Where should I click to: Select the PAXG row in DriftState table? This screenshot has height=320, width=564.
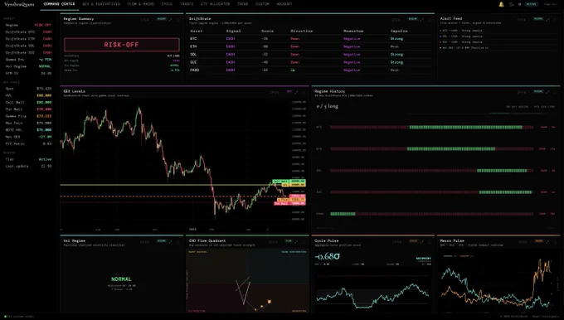click(x=310, y=70)
